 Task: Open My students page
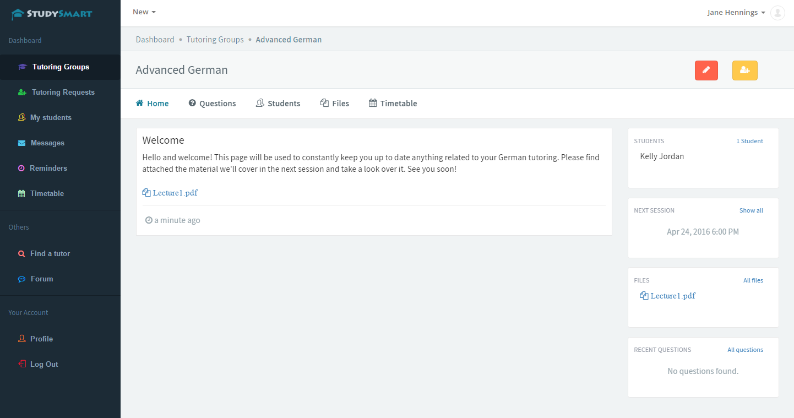click(50, 117)
